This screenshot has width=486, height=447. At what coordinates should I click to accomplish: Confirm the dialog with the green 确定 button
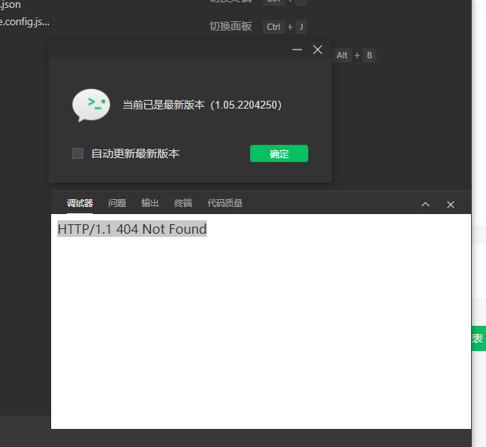(279, 153)
